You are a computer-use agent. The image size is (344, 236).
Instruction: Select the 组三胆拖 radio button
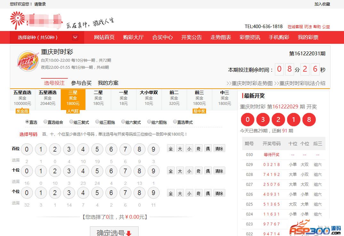click(97, 122)
